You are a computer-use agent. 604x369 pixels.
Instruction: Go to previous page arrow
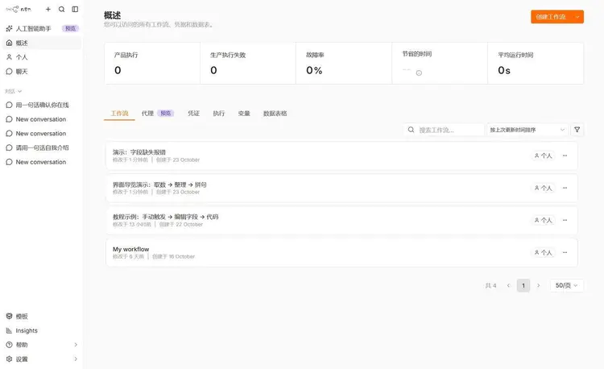508,285
